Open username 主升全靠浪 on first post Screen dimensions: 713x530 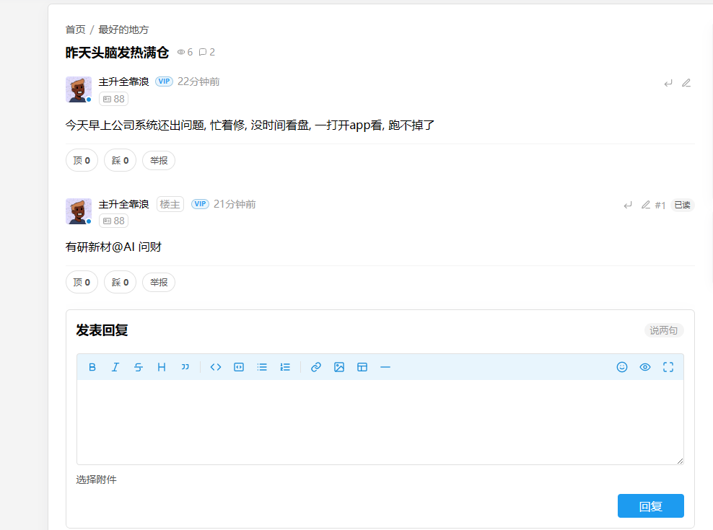[123, 81]
